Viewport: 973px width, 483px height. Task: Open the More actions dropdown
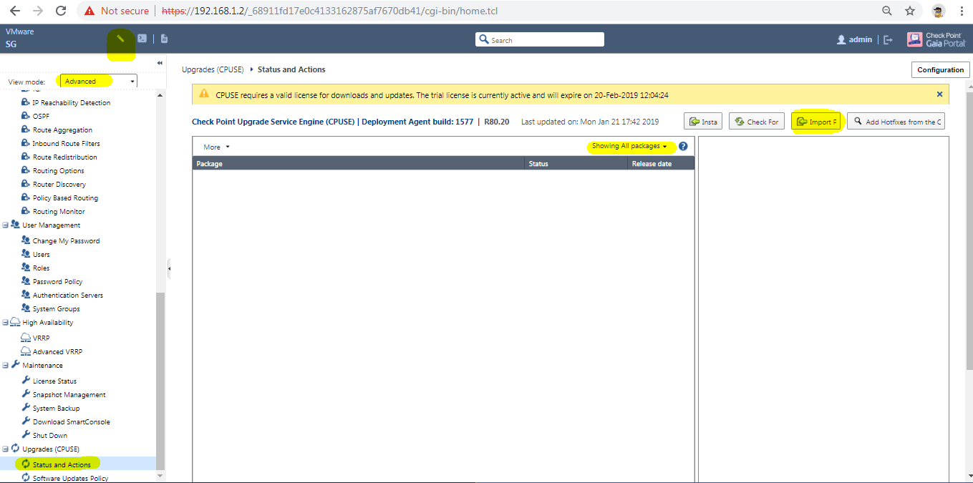click(x=216, y=147)
